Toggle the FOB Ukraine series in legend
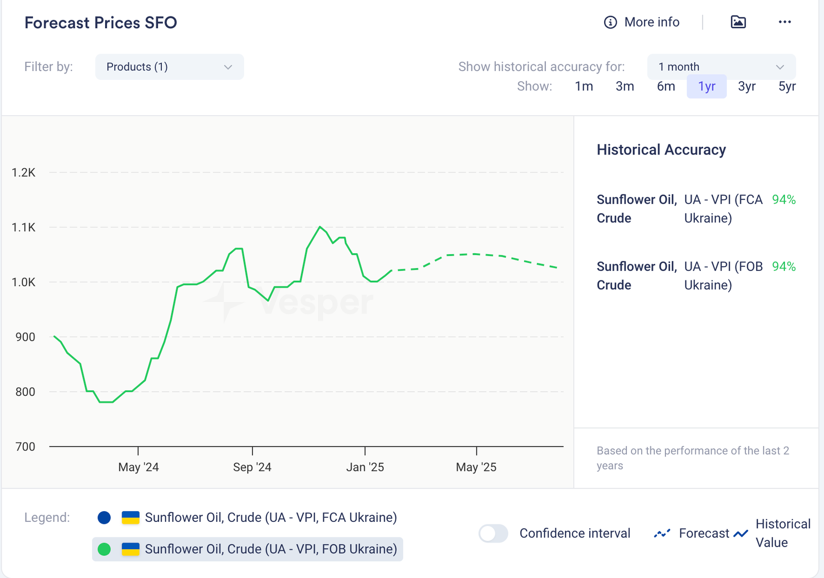Screen dimensions: 824x578 [x=271, y=549]
